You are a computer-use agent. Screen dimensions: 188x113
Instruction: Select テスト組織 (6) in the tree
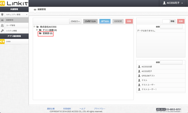(50, 30)
